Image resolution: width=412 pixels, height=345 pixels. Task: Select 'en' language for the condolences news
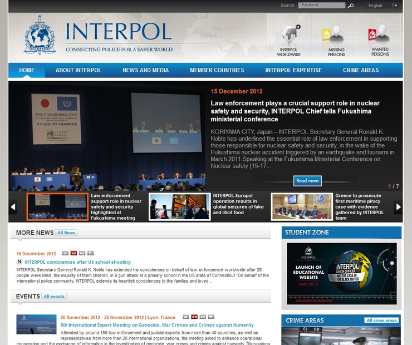[73, 253]
